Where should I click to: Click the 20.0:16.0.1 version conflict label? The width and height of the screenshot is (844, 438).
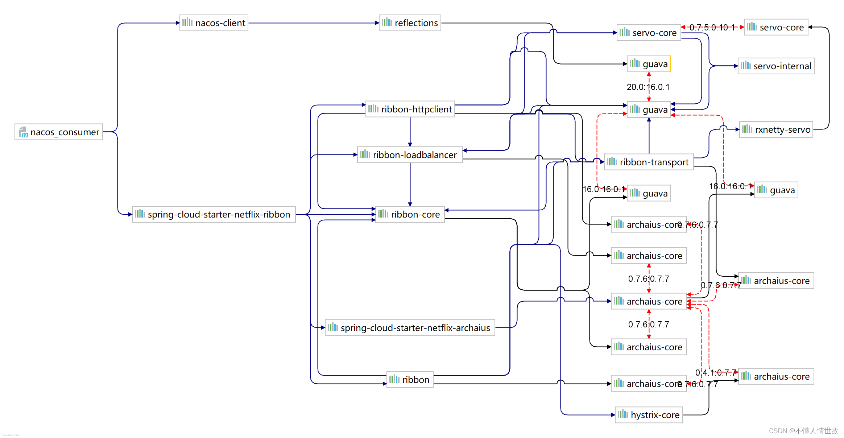[648, 87]
